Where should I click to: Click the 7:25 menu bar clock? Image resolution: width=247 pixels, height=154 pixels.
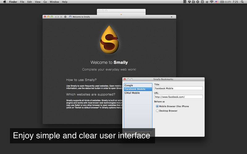point(235,2)
